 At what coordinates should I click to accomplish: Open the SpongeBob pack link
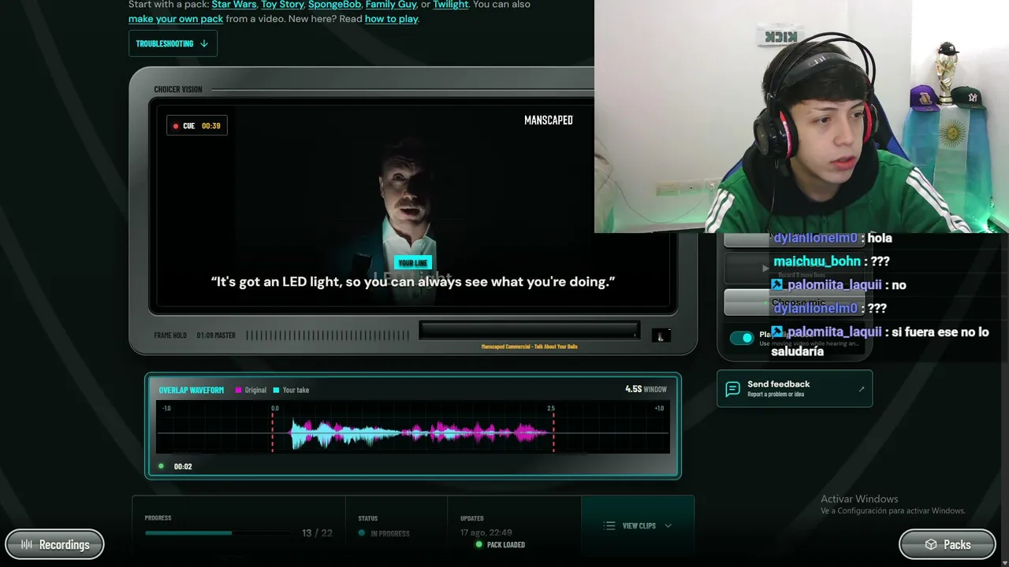(334, 5)
